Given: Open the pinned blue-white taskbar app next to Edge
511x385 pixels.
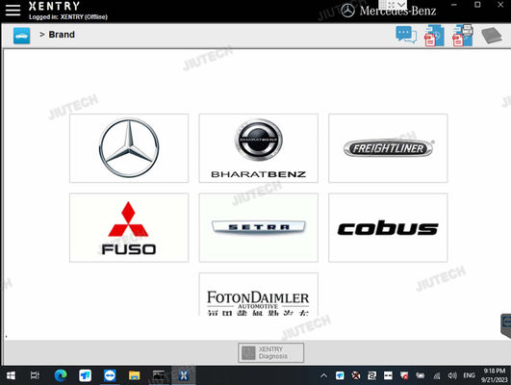Looking at the screenshot, I should coord(85,375).
